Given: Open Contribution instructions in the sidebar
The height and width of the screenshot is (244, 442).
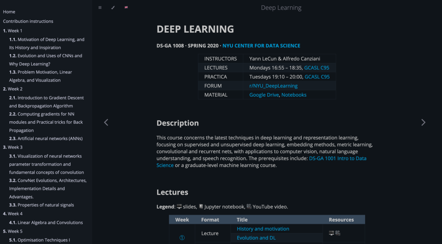Looking at the screenshot, I should (28, 21).
